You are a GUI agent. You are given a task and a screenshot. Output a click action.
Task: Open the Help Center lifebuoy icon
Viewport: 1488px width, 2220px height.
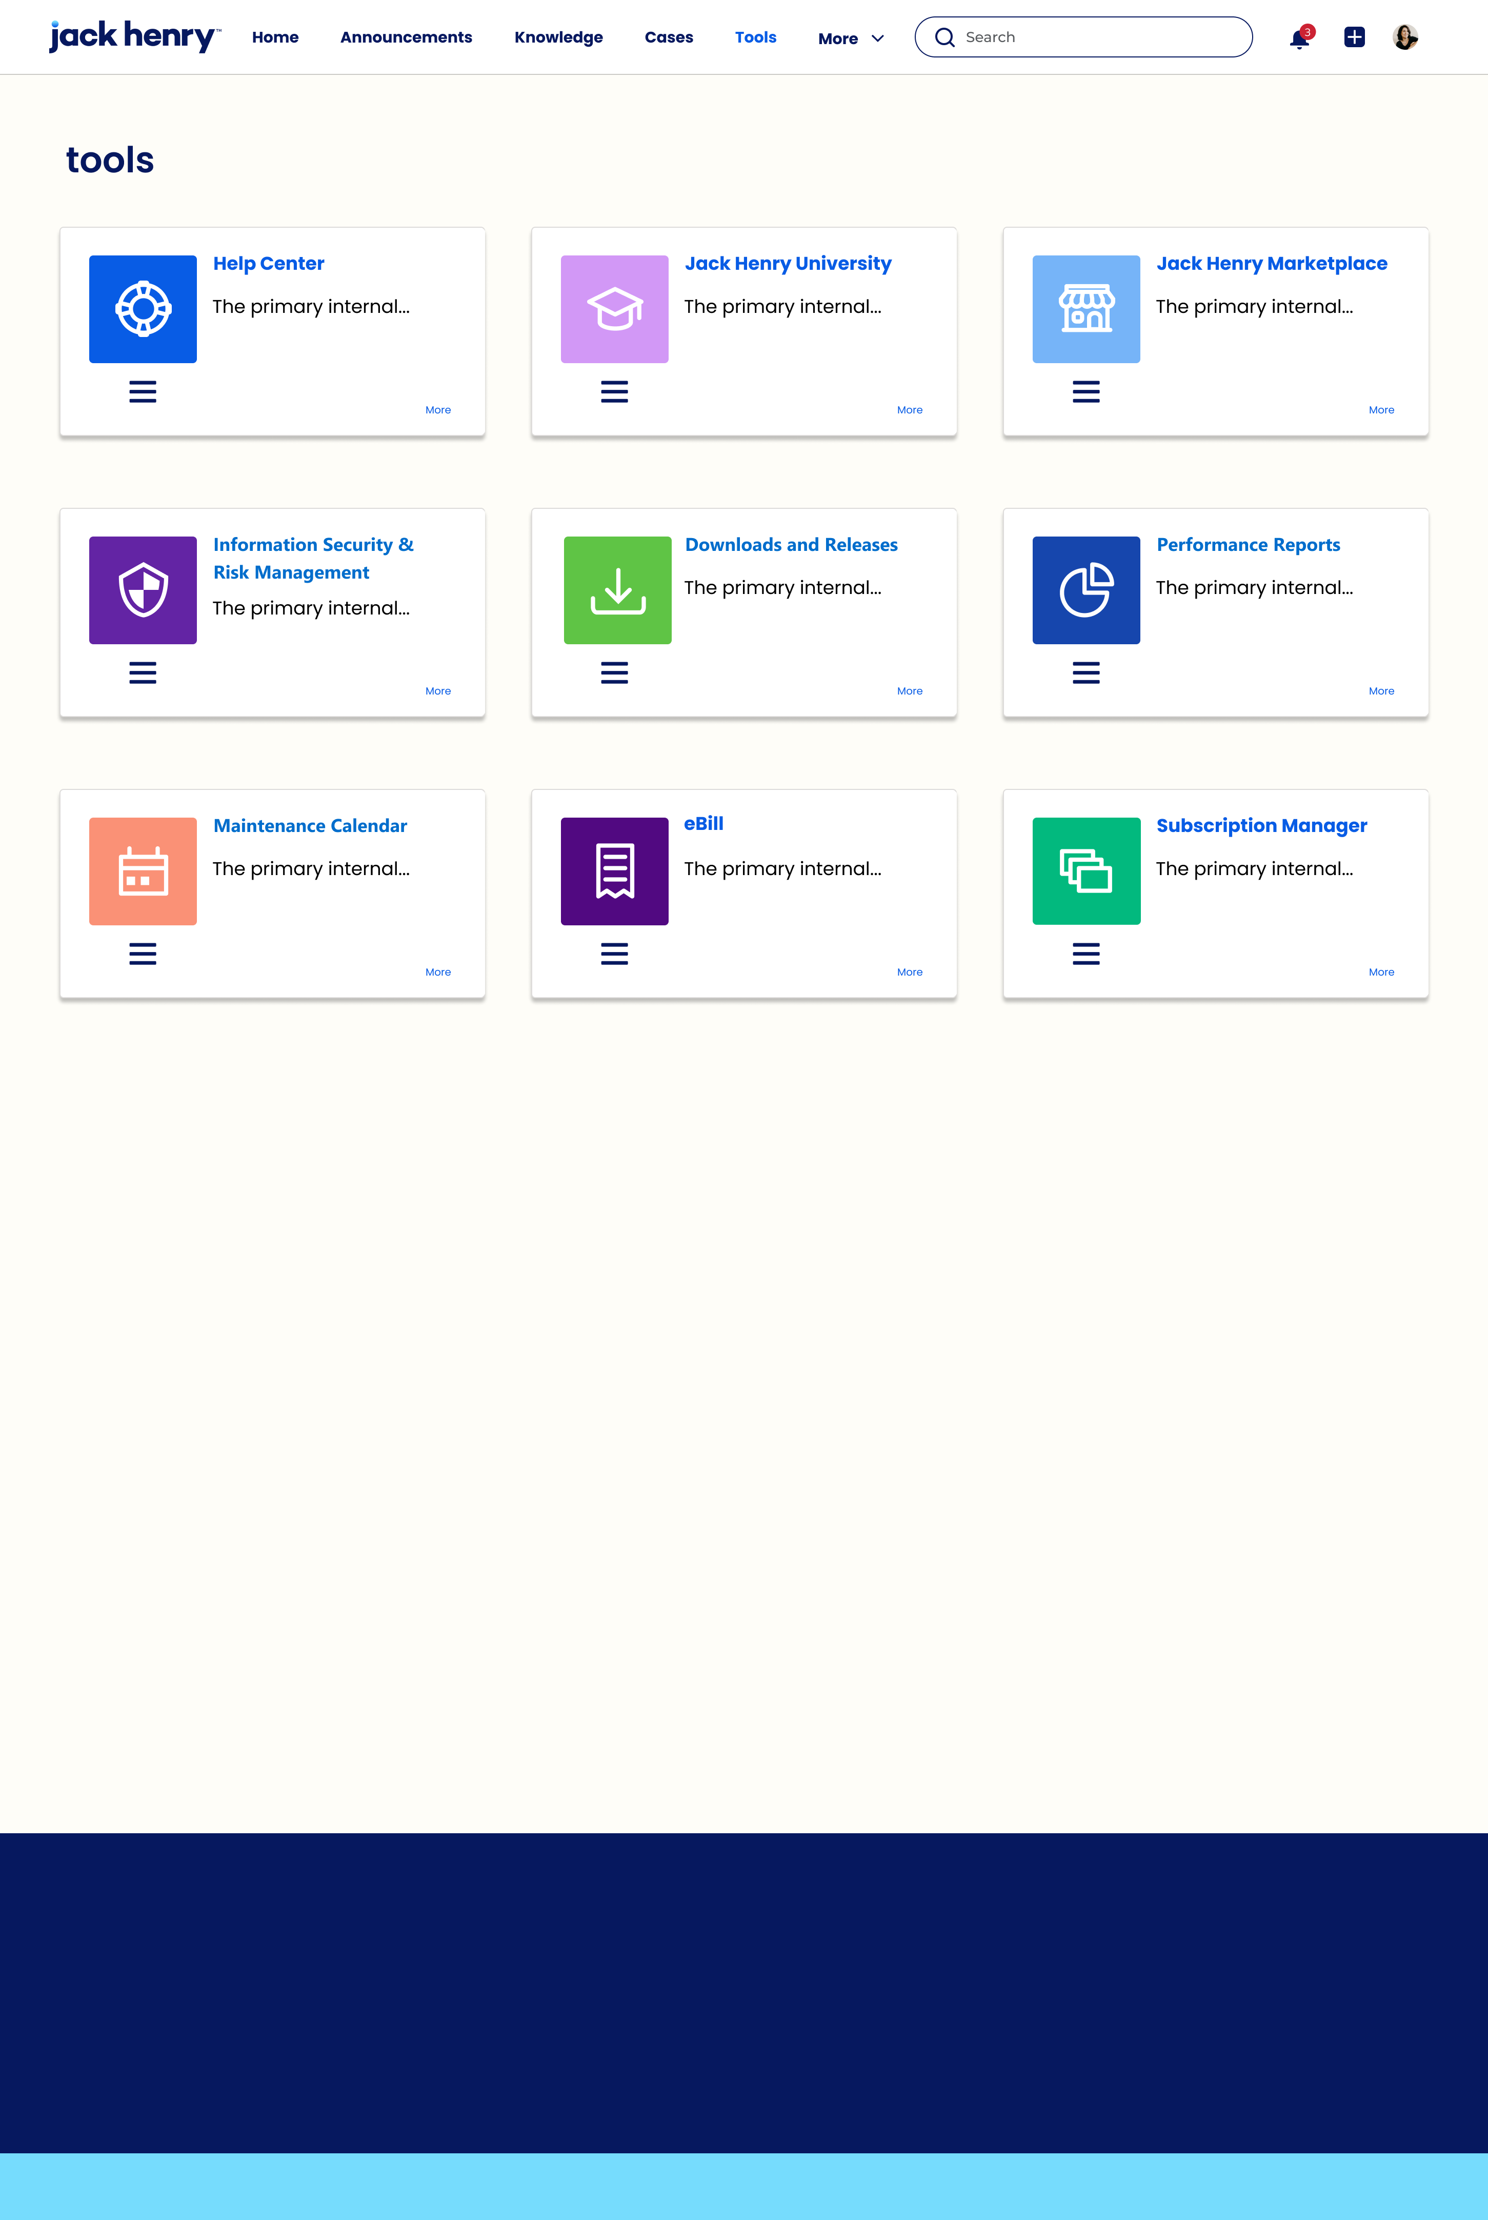pyautogui.click(x=143, y=309)
